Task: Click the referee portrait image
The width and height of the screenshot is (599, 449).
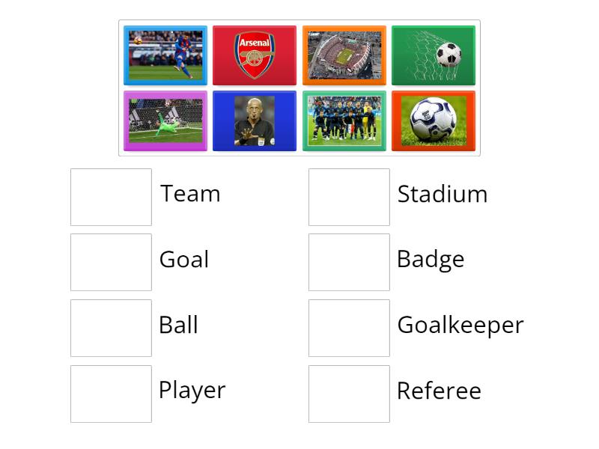Action: [255, 120]
